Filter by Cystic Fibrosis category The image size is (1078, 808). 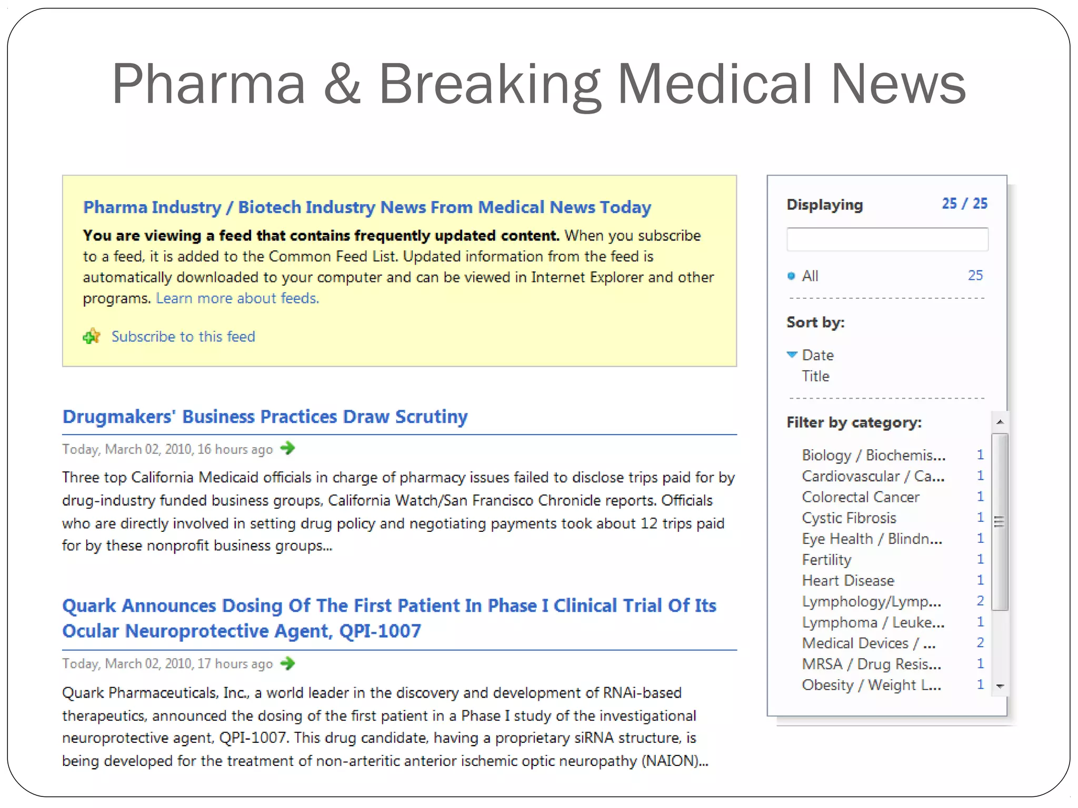click(x=849, y=518)
